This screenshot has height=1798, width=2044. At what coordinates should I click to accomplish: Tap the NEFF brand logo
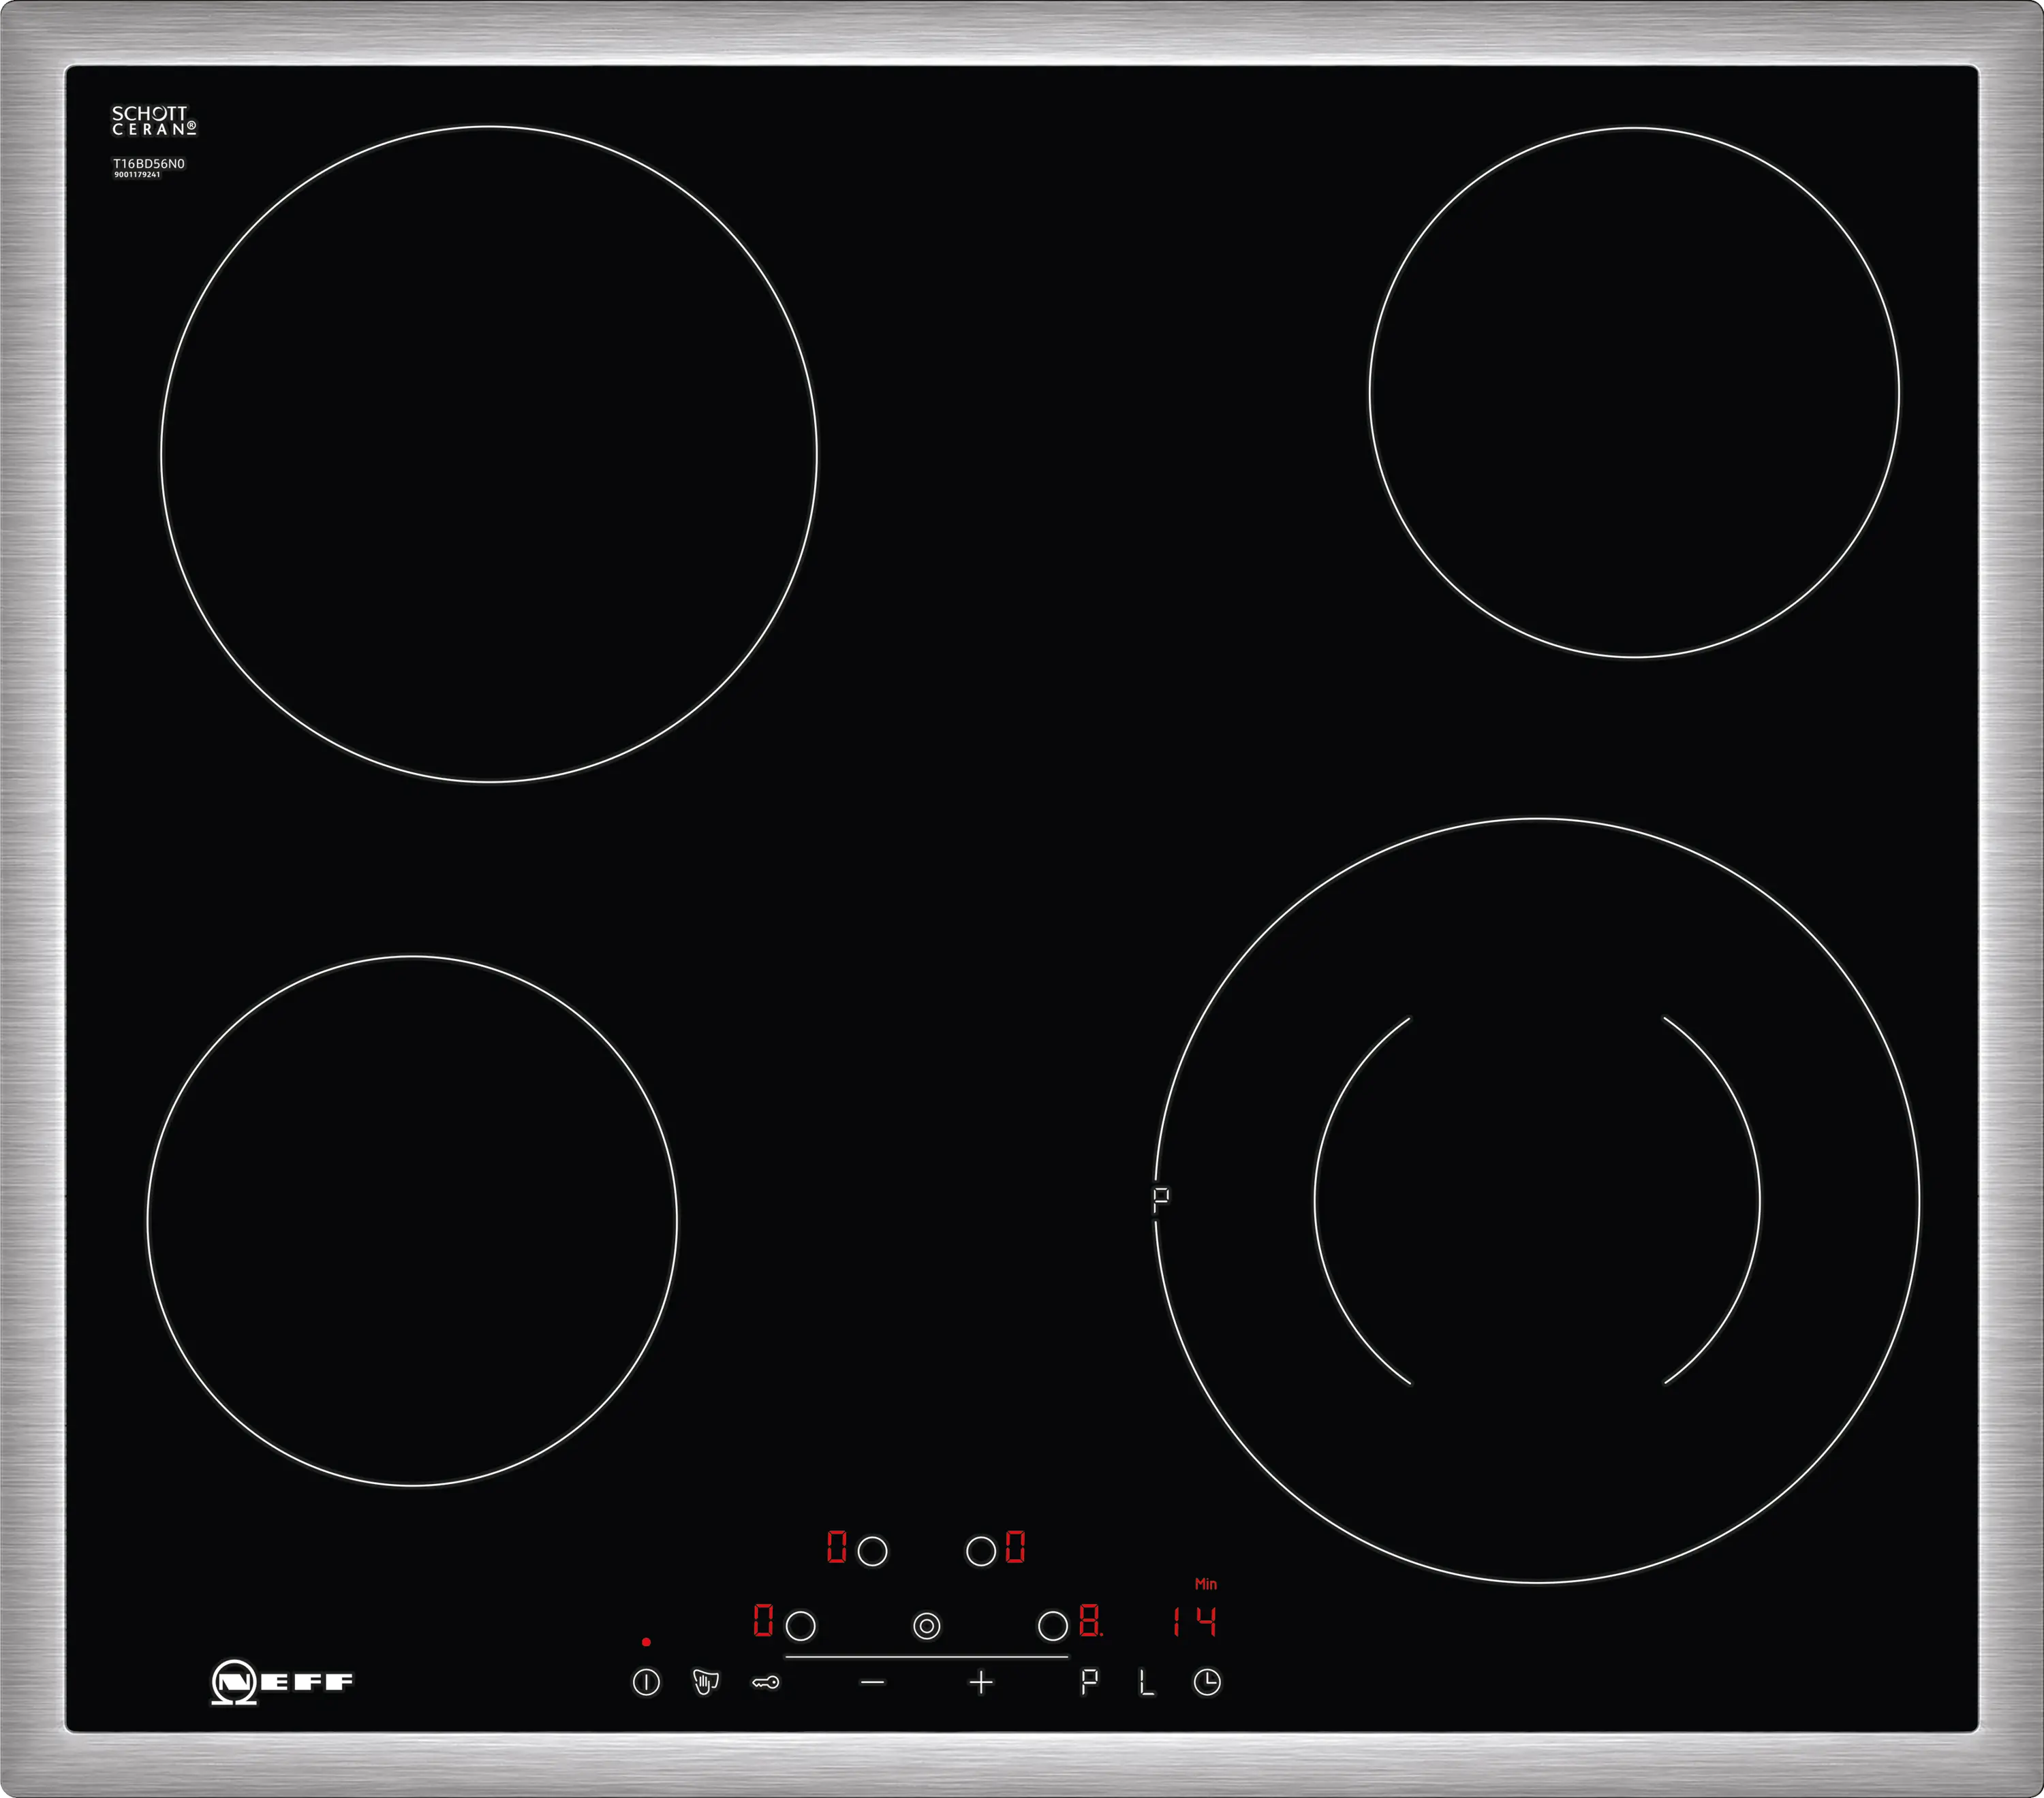(x=282, y=1682)
